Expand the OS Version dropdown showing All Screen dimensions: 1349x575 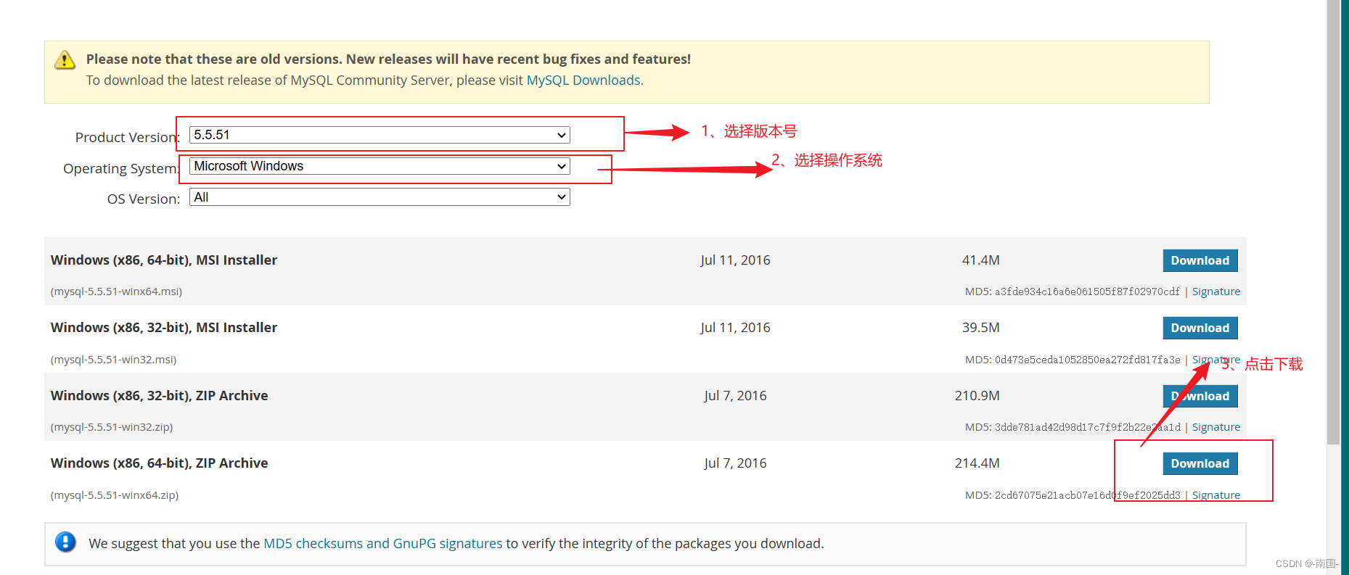(x=380, y=197)
